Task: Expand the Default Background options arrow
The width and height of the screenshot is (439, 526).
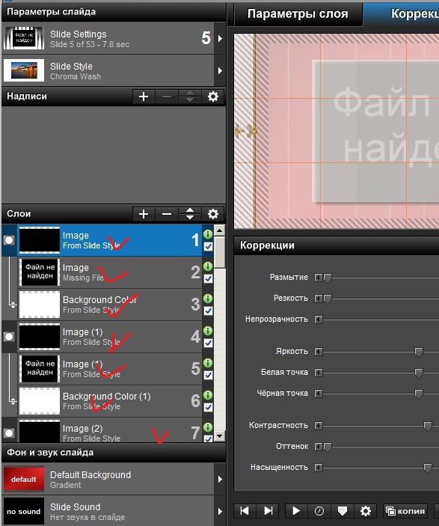Action: coord(220,479)
